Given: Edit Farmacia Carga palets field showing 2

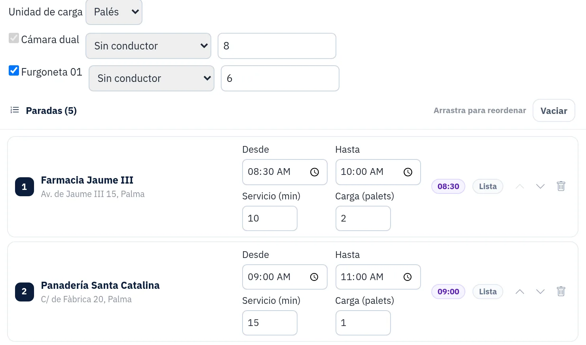Looking at the screenshot, I should [x=363, y=218].
